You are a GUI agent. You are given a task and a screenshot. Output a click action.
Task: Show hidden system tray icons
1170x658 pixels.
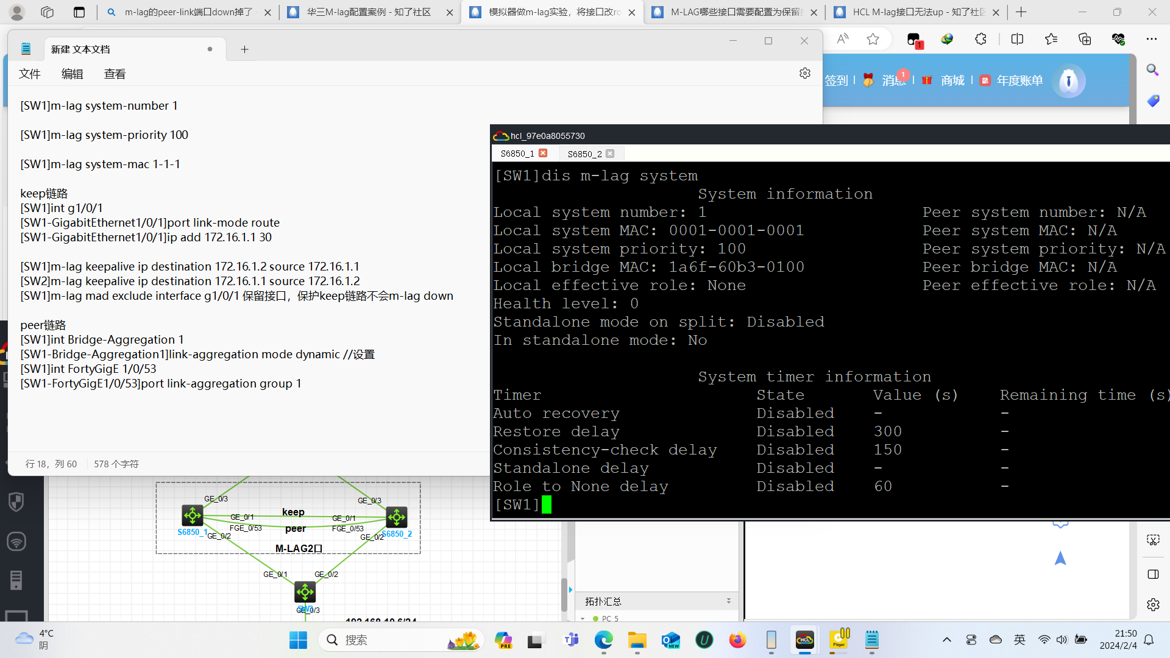[x=946, y=640]
